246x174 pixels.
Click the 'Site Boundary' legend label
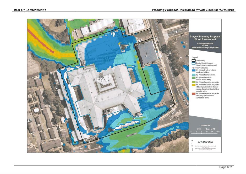(201, 61)
